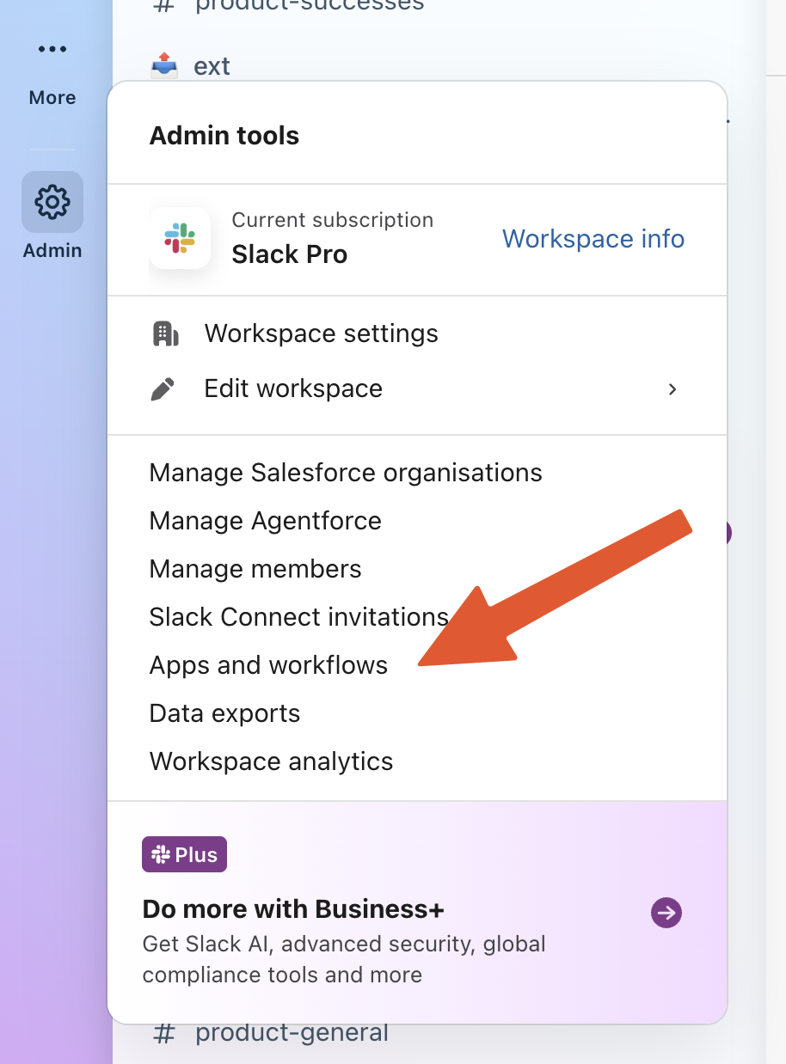Choose Manage members
Viewport: 786px width, 1064px height.
pos(255,569)
